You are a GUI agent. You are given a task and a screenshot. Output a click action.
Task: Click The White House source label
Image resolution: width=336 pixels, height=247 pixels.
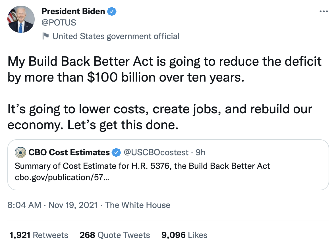(138, 205)
